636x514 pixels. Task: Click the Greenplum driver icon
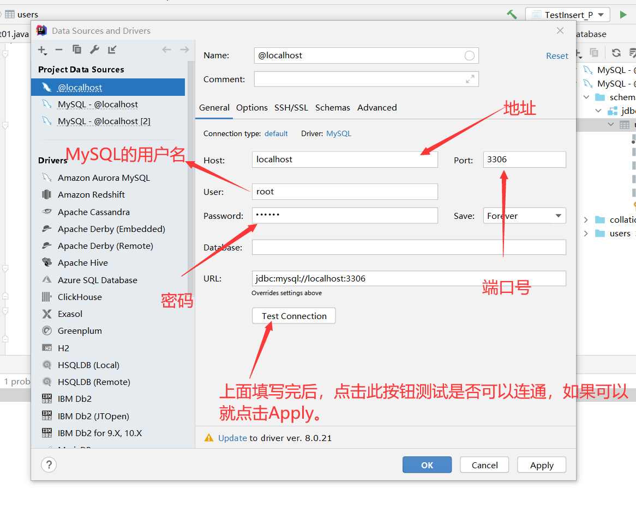pyautogui.click(x=47, y=331)
